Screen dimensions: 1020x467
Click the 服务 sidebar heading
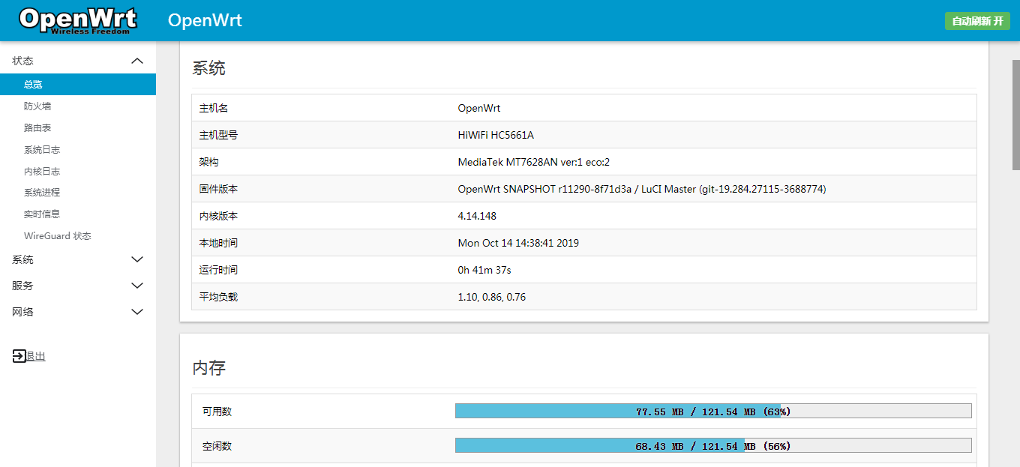click(22, 286)
